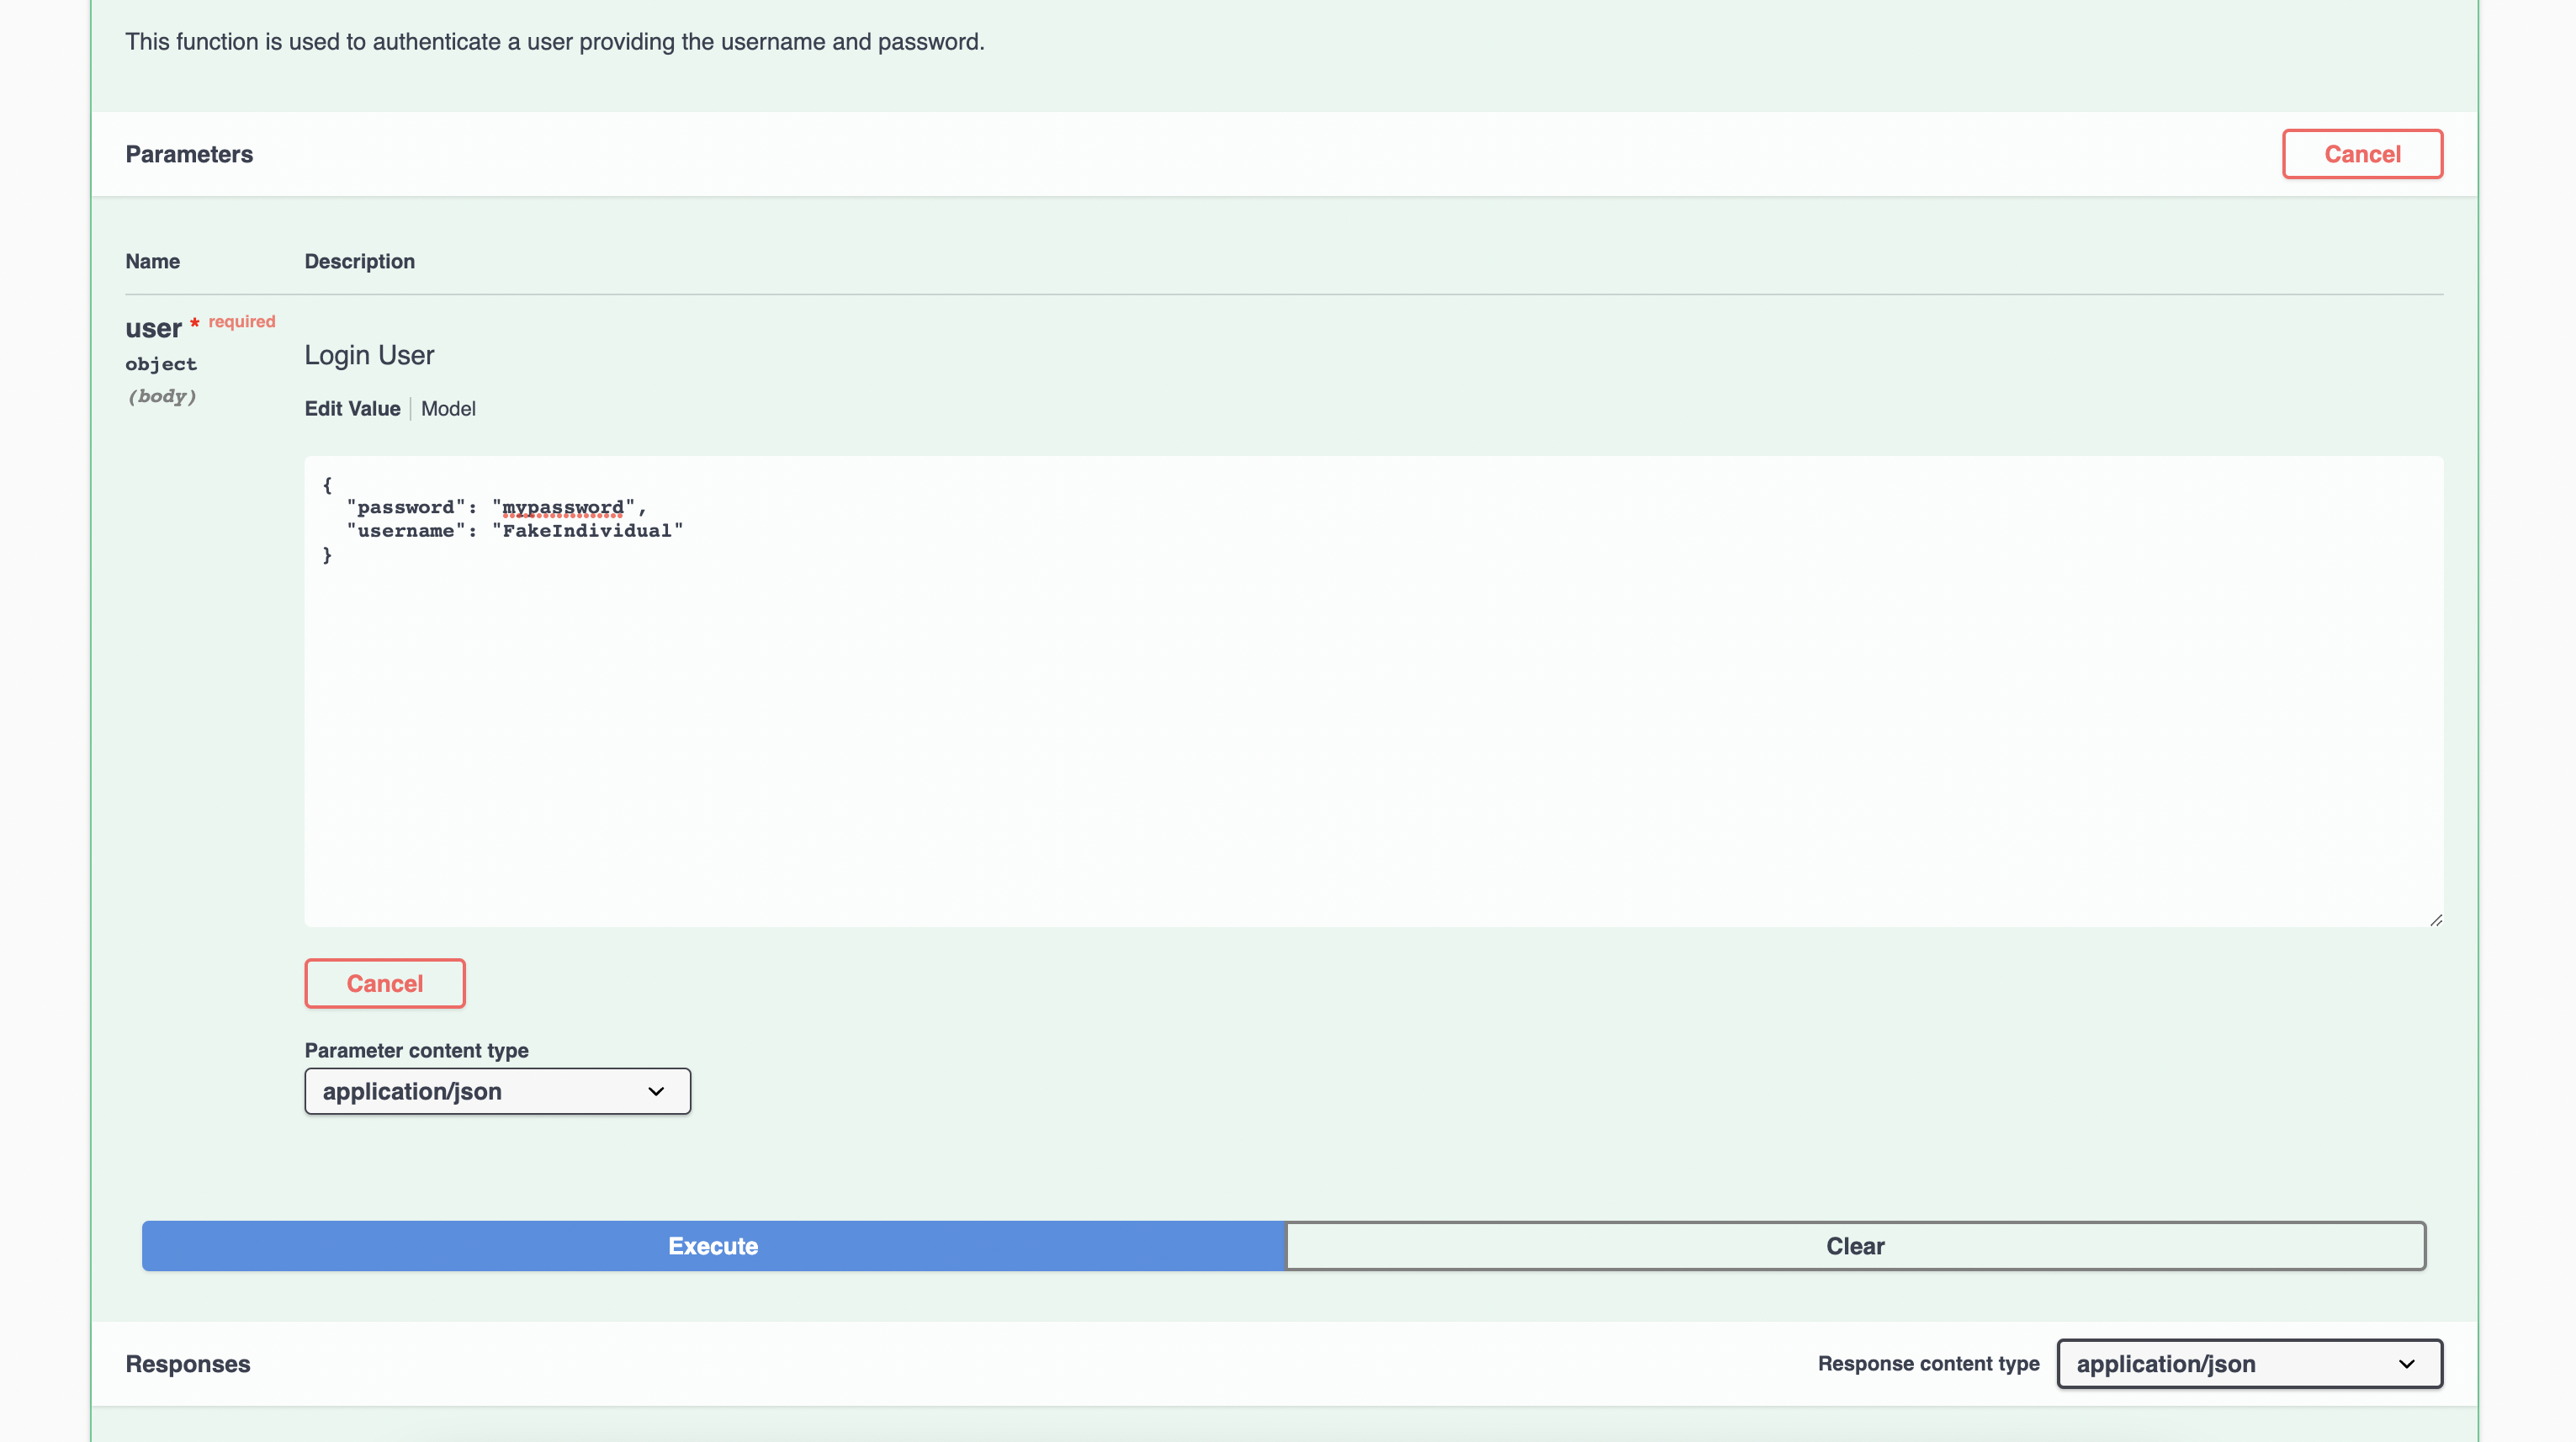Click the "username" key in the editor
Image resolution: width=2576 pixels, height=1442 pixels.
click(x=405, y=531)
